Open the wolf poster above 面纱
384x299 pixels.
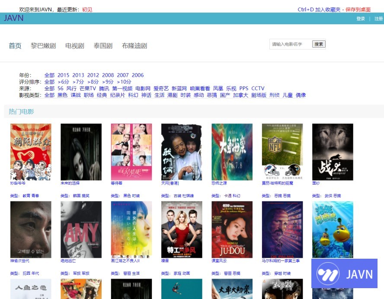click(x=333, y=152)
